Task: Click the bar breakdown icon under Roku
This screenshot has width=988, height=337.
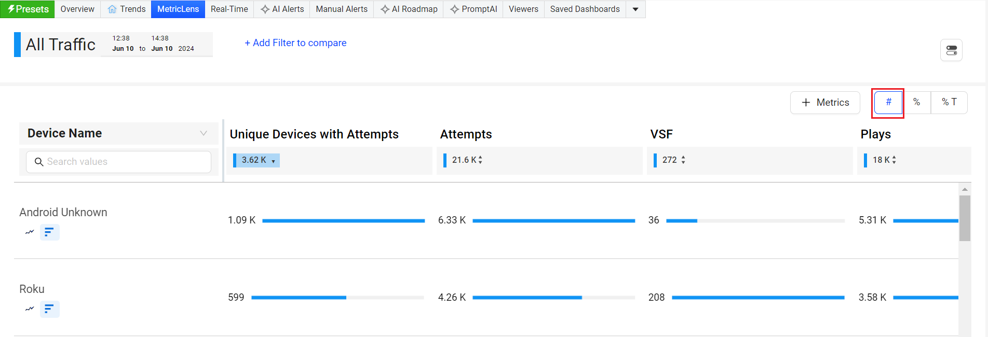Action: (49, 309)
